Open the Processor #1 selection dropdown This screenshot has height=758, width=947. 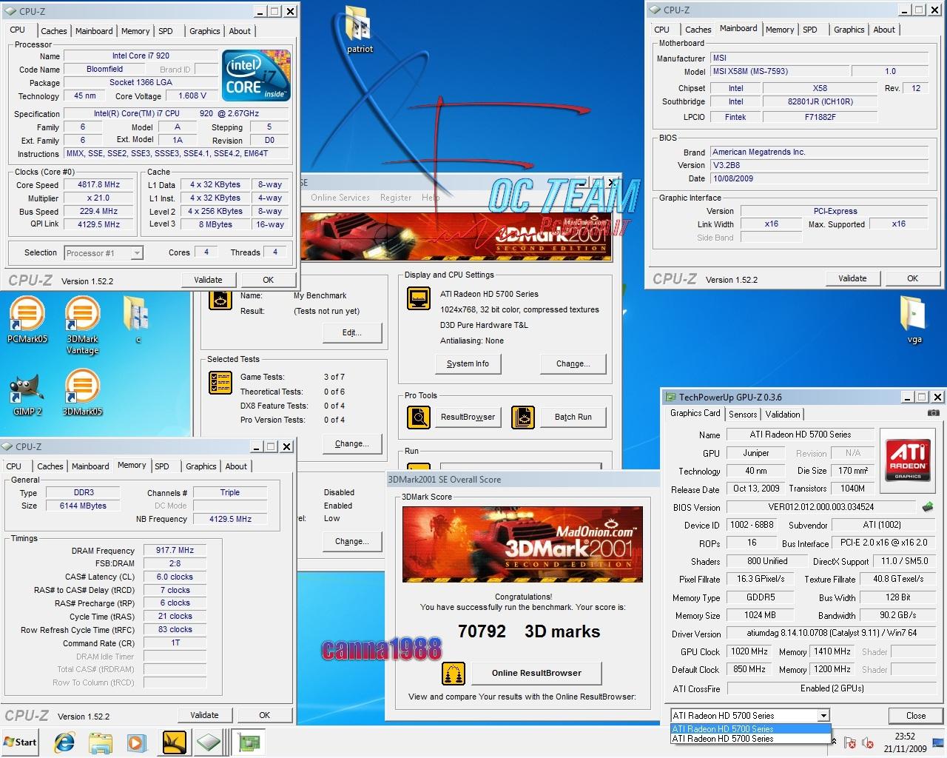coord(137,253)
